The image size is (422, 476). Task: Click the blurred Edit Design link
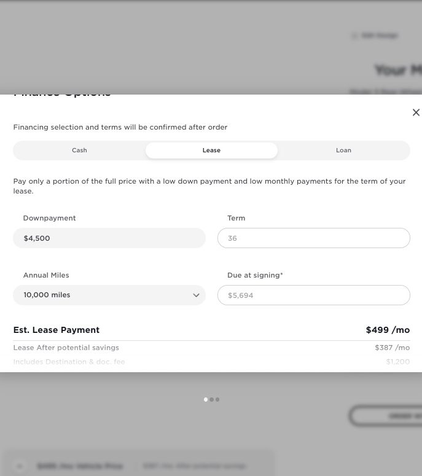tap(380, 36)
